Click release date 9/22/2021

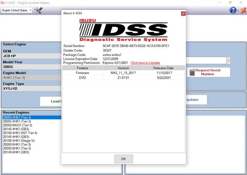pyautogui.click(x=164, y=77)
